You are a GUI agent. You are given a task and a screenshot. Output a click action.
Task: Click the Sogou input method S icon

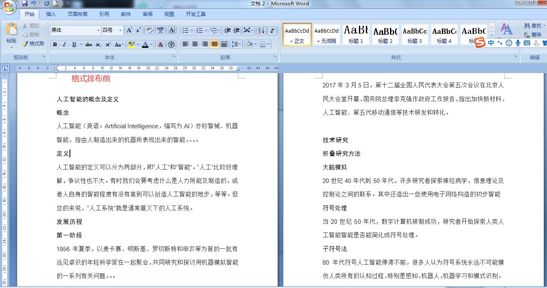pos(480,42)
